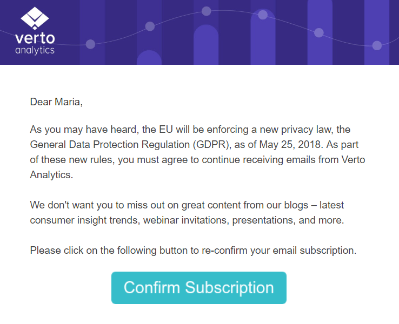Click the '(GDPR)' abbreviation in the text

pyautogui.click(x=212, y=145)
